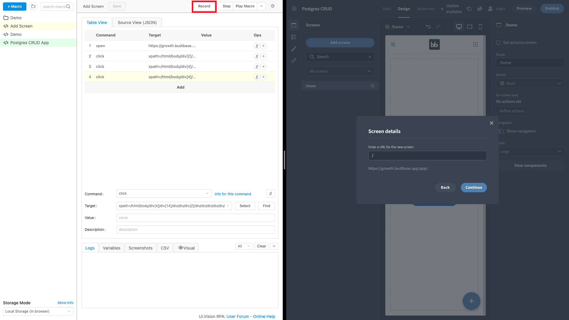Viewport: 569px width, 320px height.
Task: Click Back in Screen details dialog
Action: 445,188
